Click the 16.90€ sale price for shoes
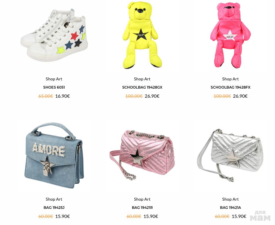The image size is (275, 225). click(x=63, y=96)
